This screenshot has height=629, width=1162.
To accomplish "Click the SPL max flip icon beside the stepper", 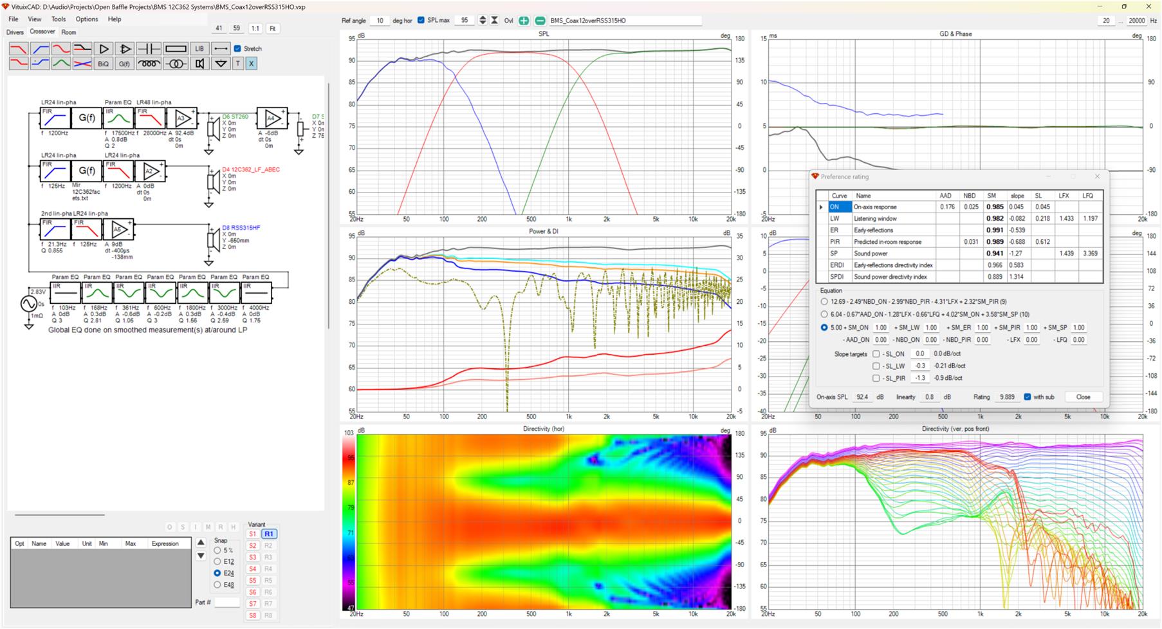I will (x=494, y=21).
